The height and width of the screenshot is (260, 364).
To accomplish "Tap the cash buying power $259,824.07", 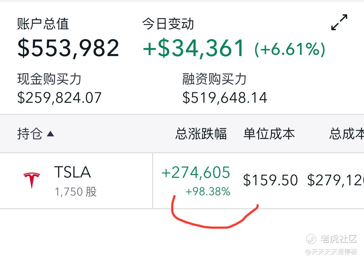I will (59, 97).
